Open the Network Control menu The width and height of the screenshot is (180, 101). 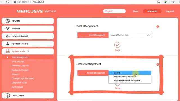click(28, 36)
